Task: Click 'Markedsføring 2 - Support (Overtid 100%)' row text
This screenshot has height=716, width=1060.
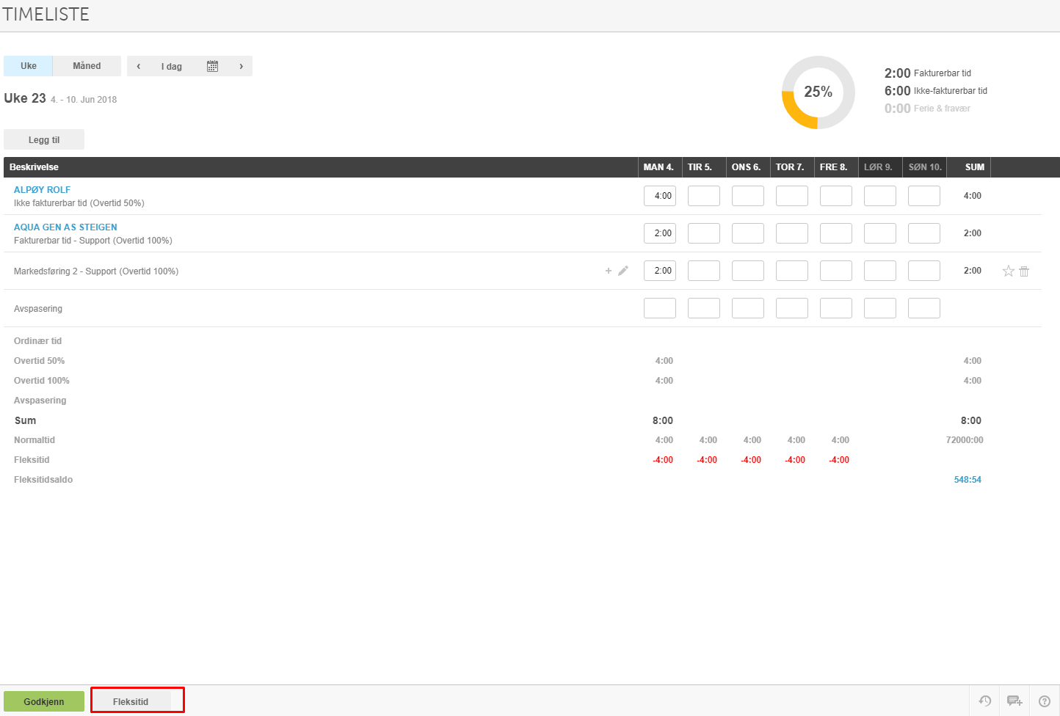Action: point(96,271)
